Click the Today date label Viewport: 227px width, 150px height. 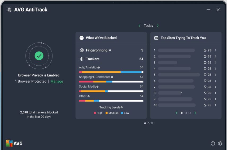[x=149, y=26]
